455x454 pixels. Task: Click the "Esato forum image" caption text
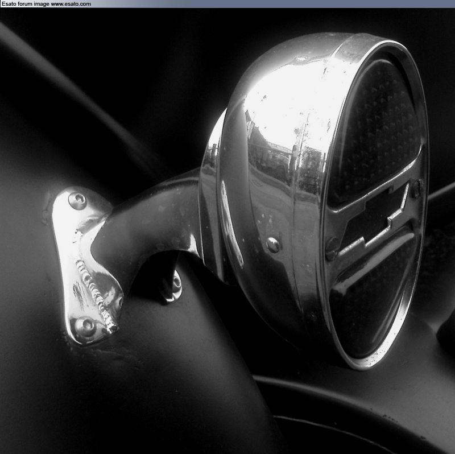(x=25, y=3)
